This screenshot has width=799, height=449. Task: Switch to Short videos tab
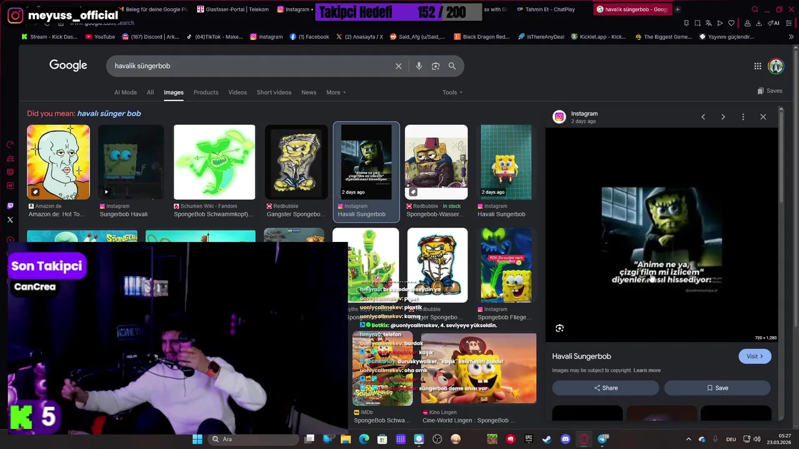pos(274,92)
